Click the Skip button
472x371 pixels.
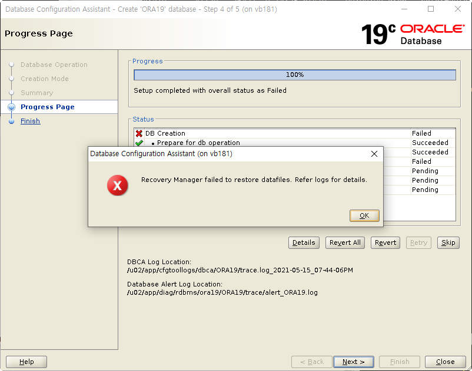pos(448,242)
